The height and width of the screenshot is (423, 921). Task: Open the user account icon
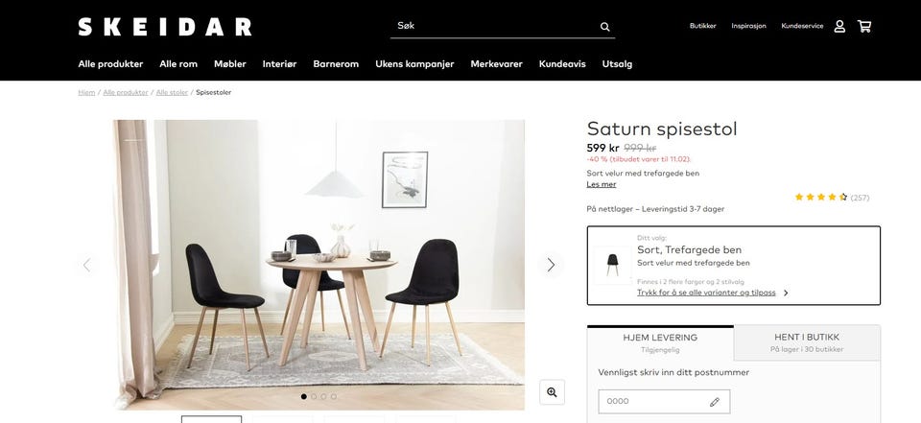[839, 27]
